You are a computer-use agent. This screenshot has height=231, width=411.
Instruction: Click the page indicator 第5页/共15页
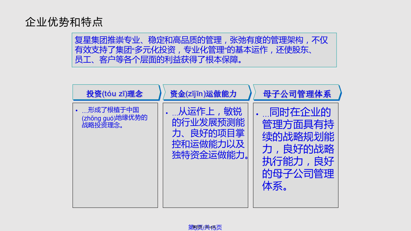click(205, 227)
